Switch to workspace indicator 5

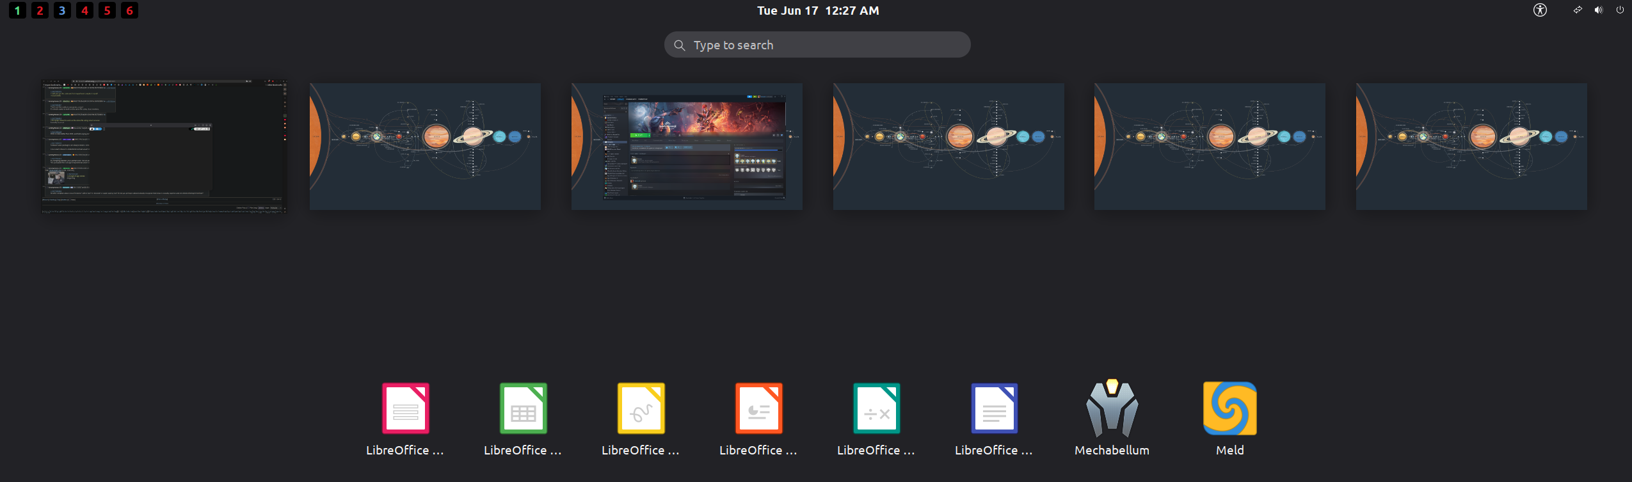(107, 10)
